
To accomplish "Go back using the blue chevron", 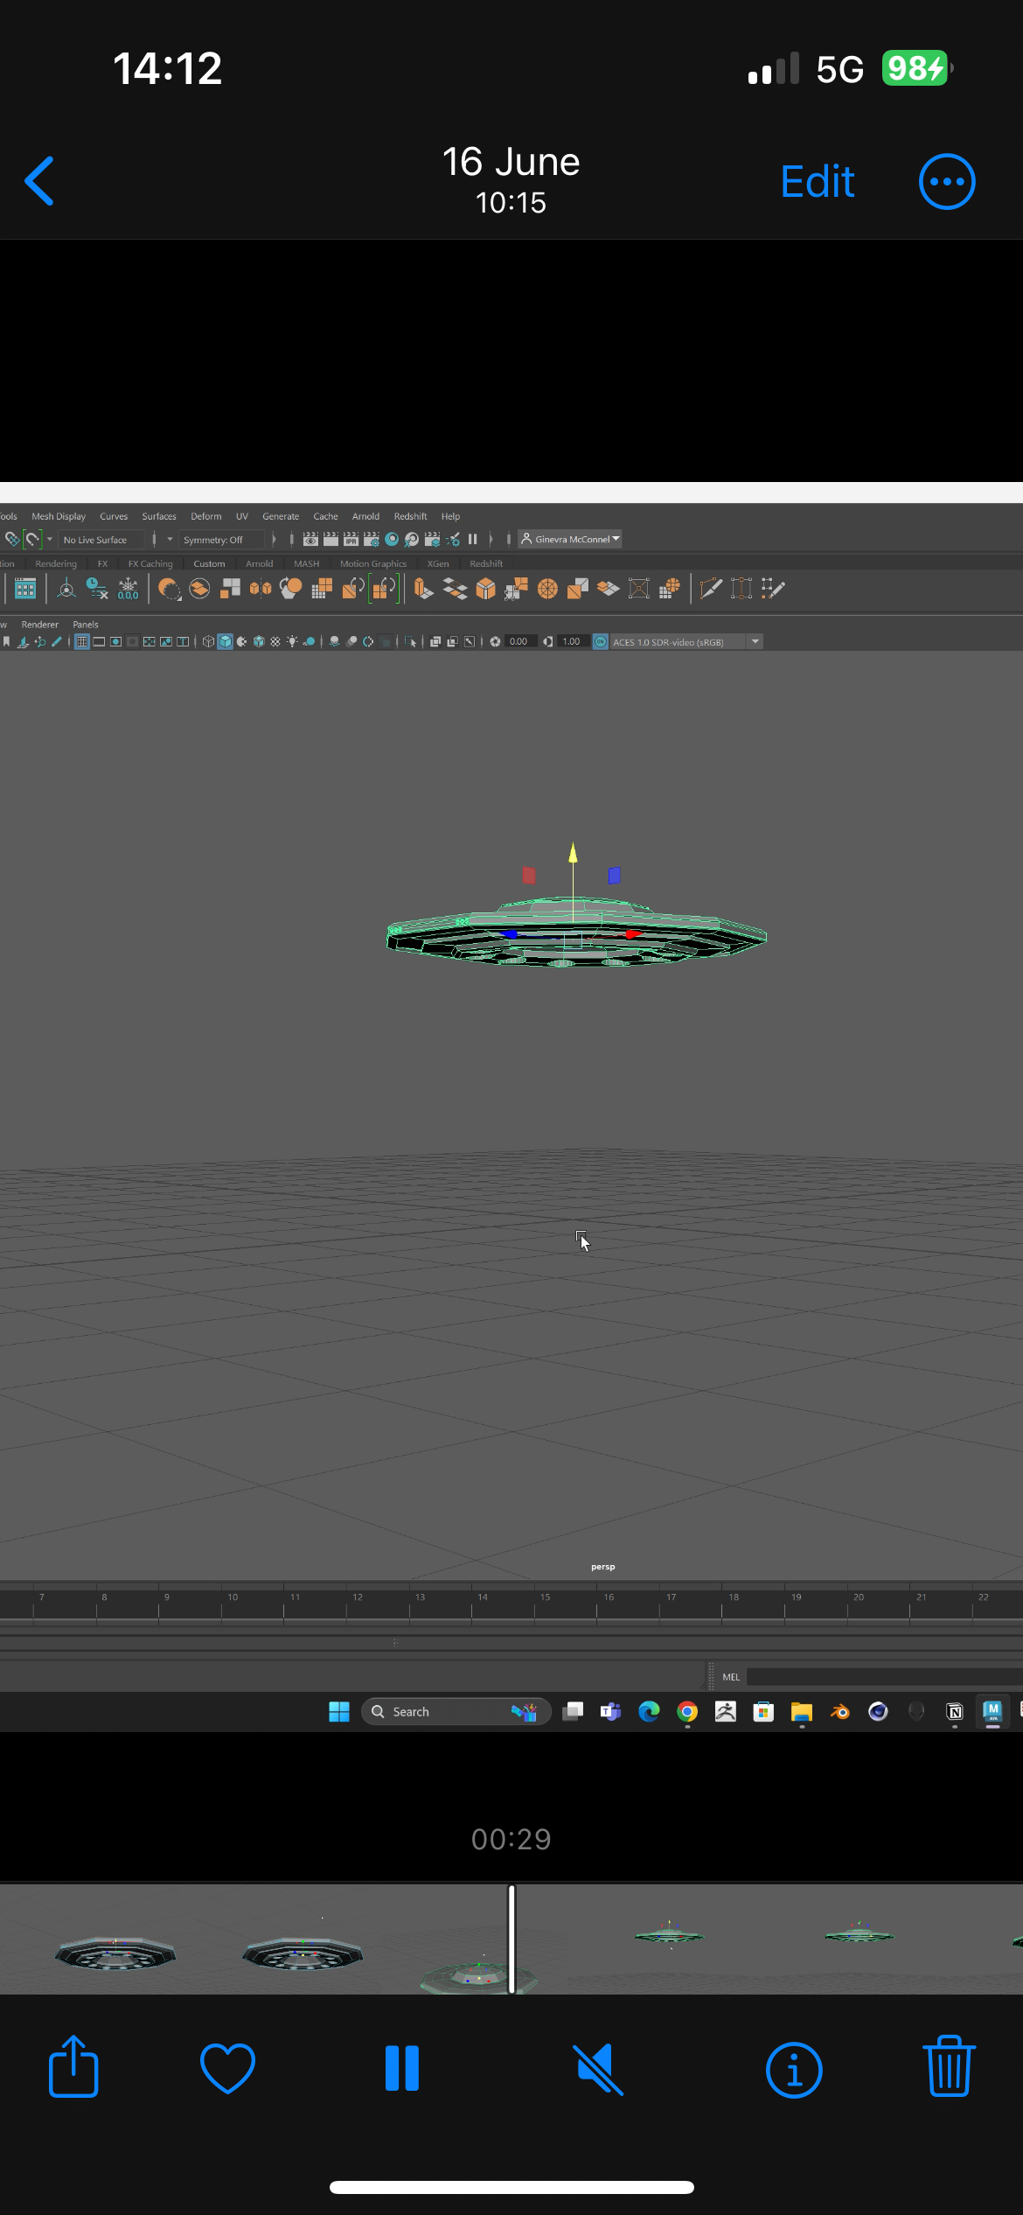I will coord(39,181).
